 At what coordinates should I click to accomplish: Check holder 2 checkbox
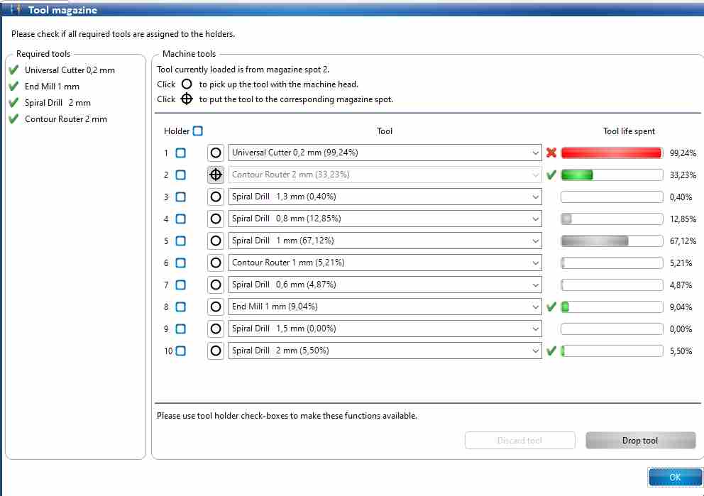tap(180, 175)
